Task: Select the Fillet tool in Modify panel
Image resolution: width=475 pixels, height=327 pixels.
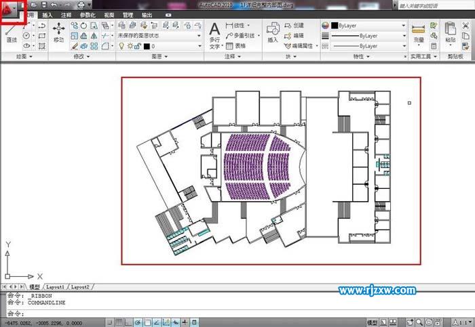Action: [105, 46]
